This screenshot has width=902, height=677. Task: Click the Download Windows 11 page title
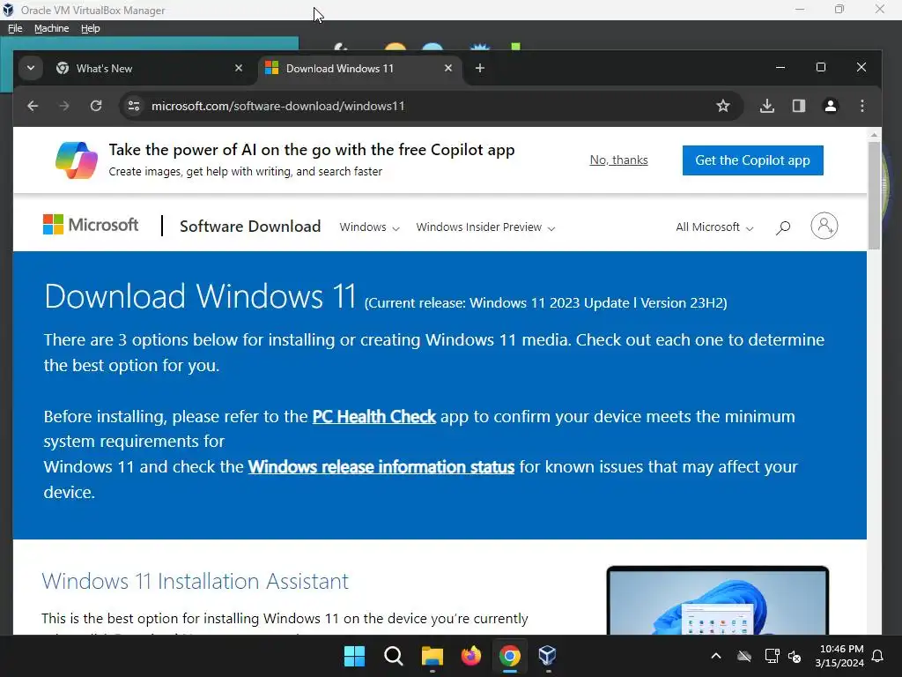(x=200, y=296)
